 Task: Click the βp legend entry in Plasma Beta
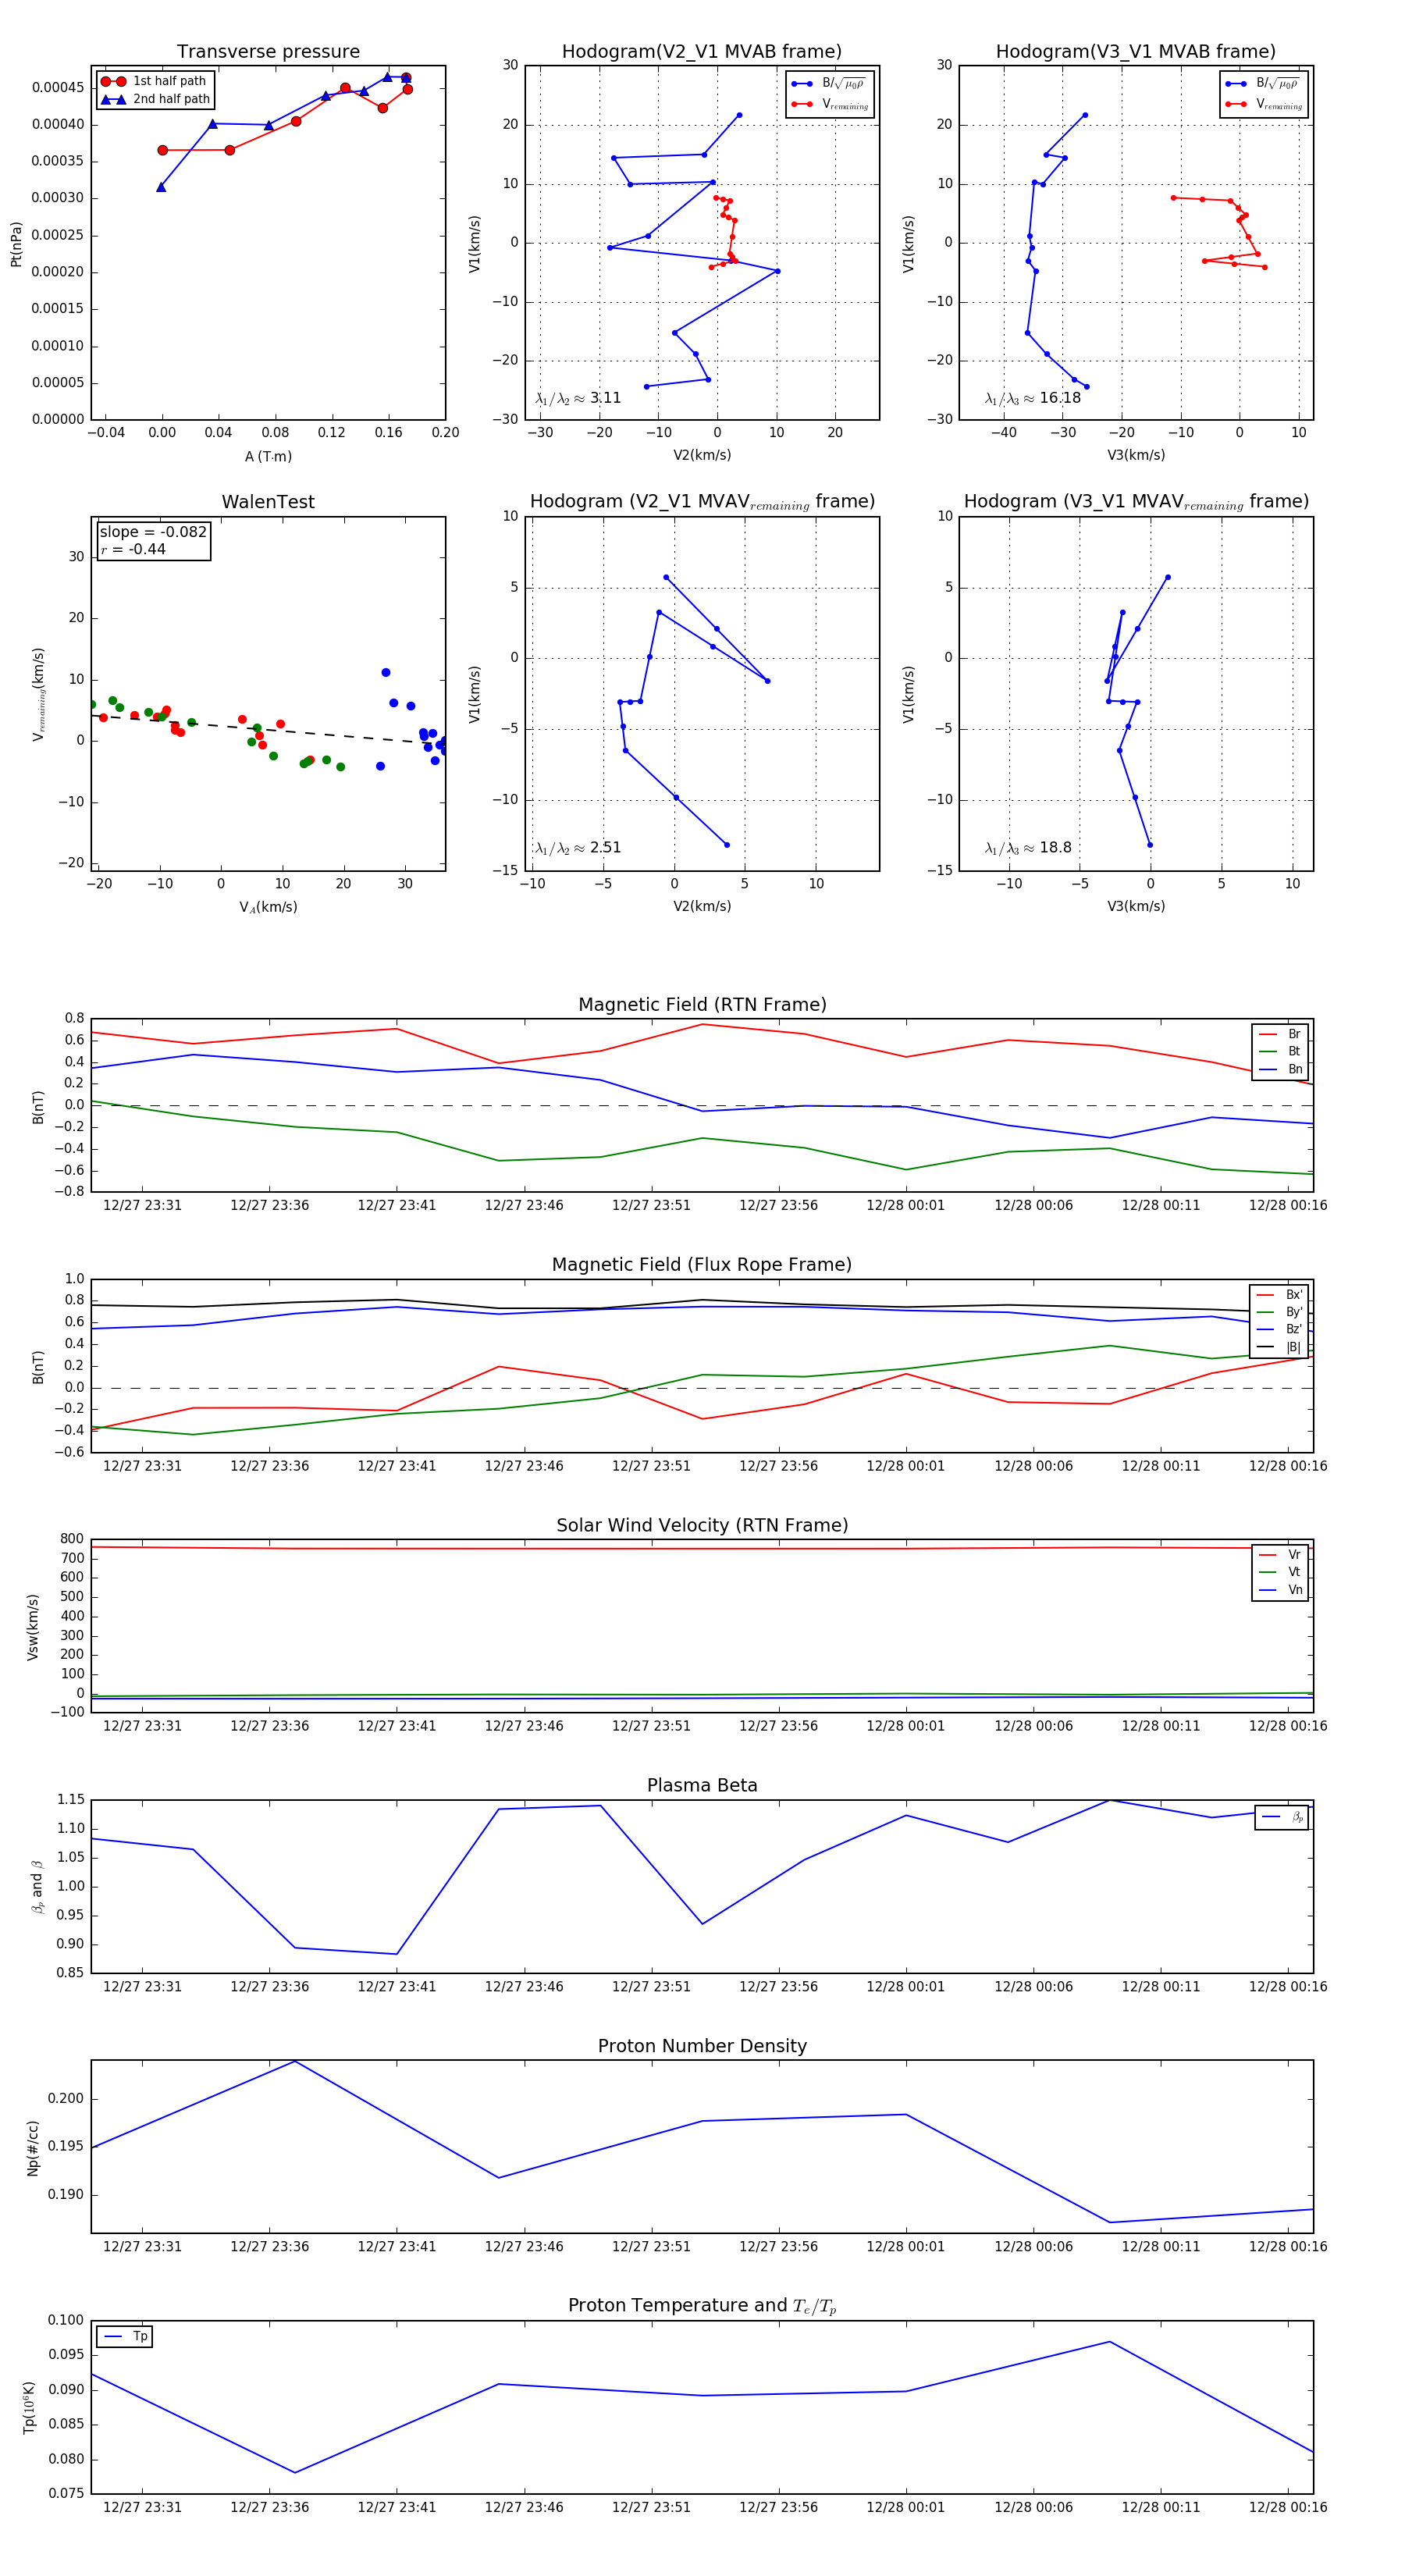coord(1282,1817)
